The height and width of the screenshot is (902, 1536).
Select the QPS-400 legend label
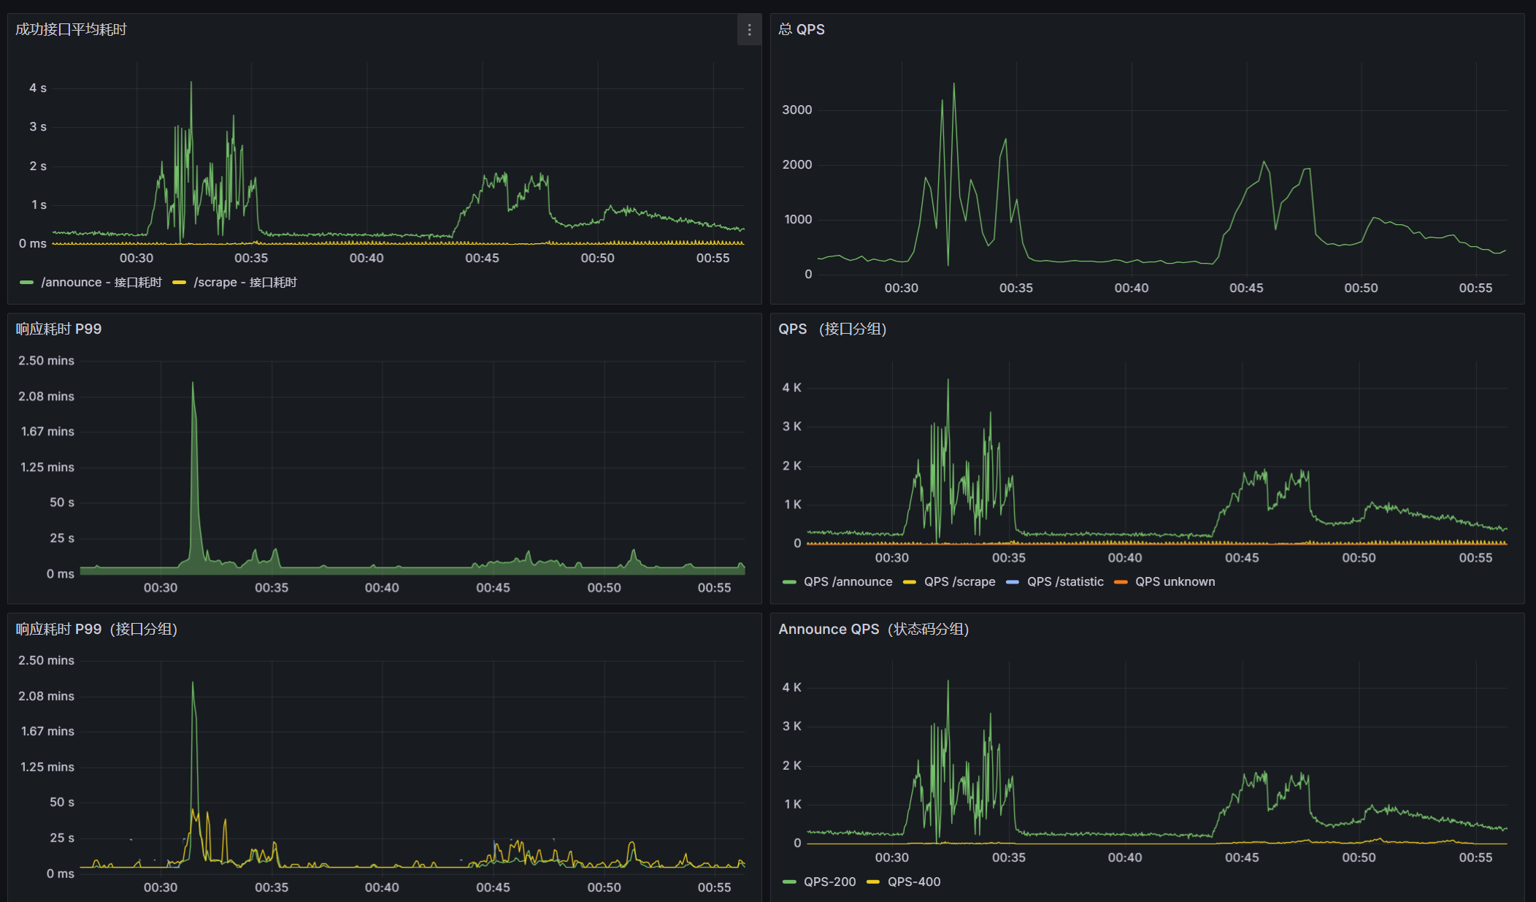tap(914, 882)
